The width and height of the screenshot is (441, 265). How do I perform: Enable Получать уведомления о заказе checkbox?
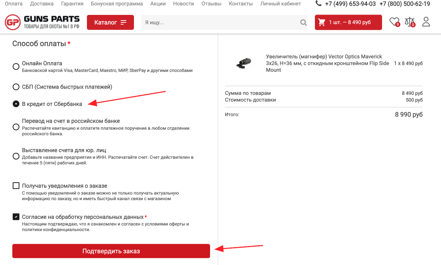[16, 186]
